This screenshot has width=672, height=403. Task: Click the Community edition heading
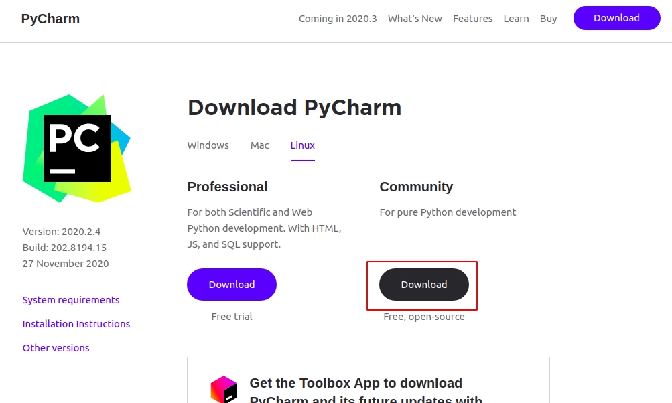[416, 187]
